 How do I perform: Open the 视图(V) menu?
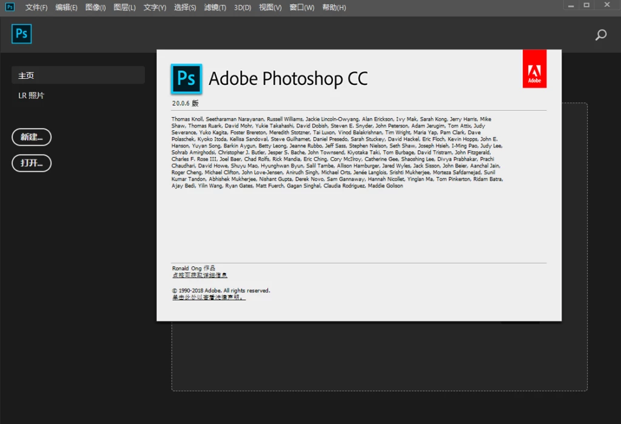click(270, 7)
